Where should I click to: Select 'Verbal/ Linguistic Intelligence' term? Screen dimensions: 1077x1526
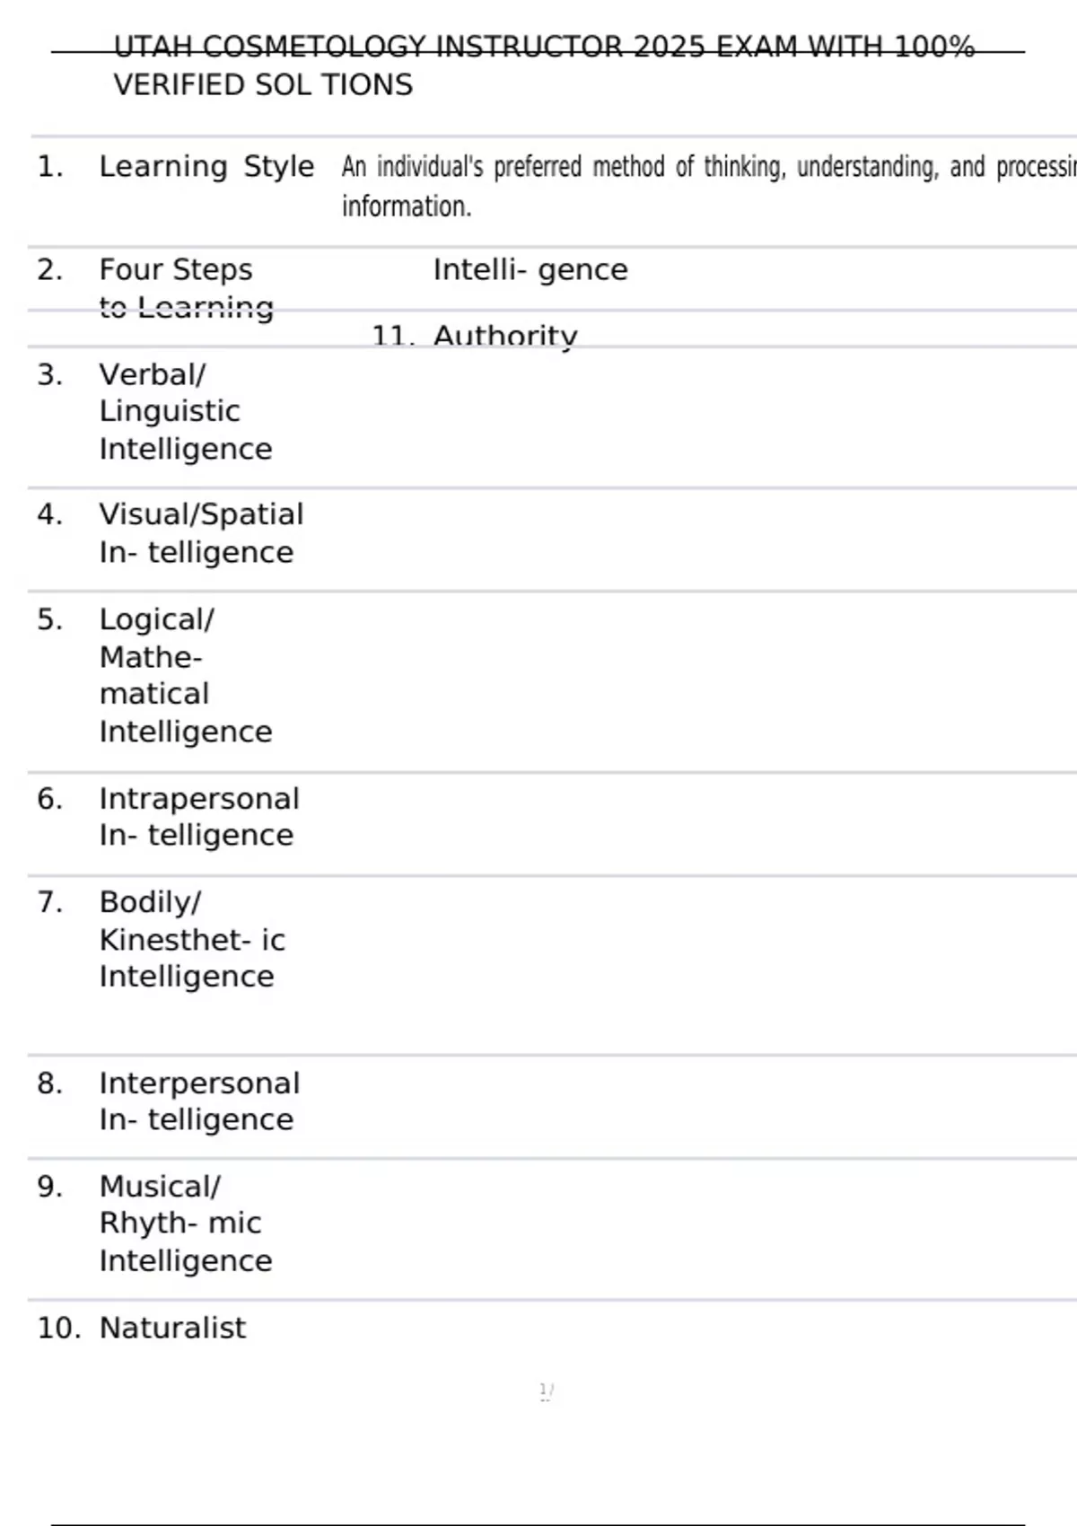tap(185, 411)
